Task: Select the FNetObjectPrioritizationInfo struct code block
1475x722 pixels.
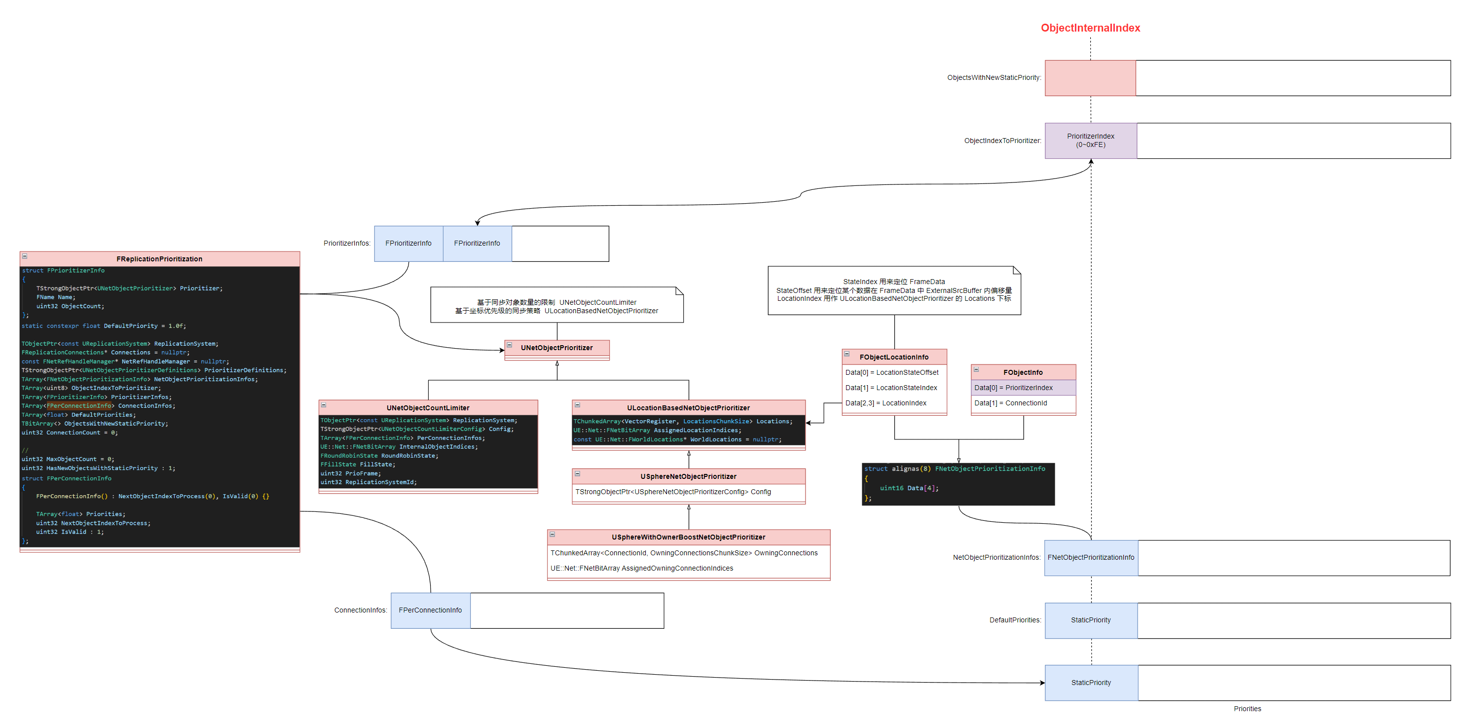Action: pyautogui.click(x=958, y=484)
